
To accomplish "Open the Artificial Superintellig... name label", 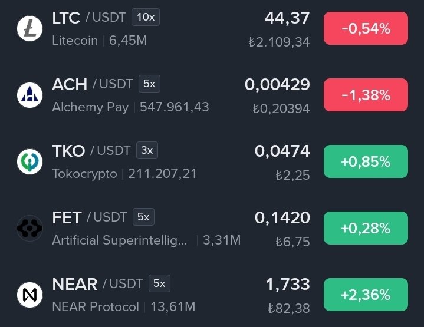I will tap(120, 240).
